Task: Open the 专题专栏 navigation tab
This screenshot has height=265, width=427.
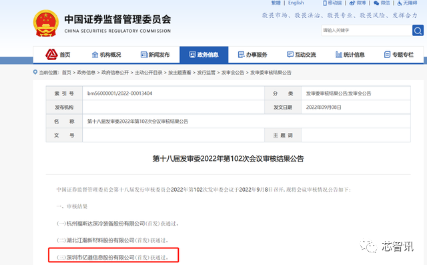Action: 399,55
